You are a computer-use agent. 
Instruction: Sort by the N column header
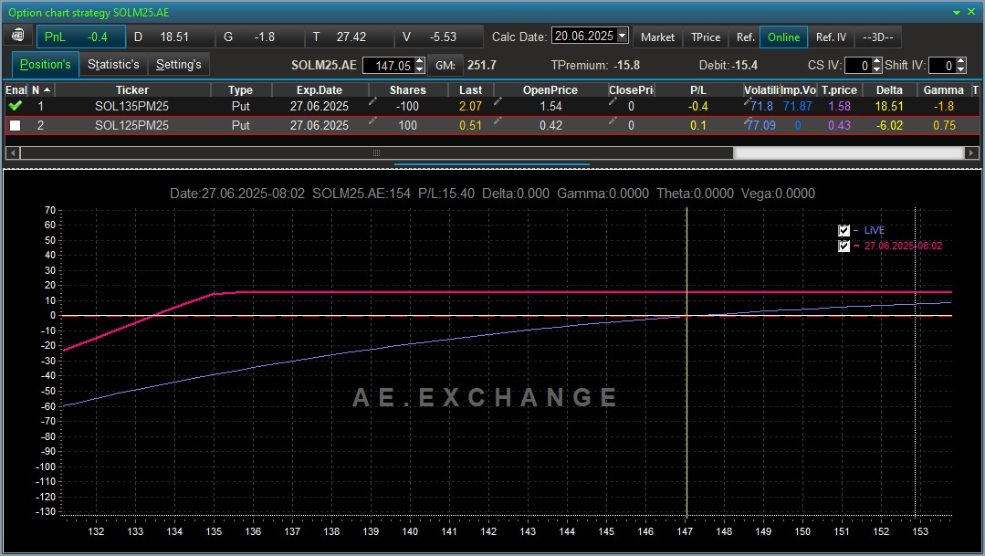point(41,89)
